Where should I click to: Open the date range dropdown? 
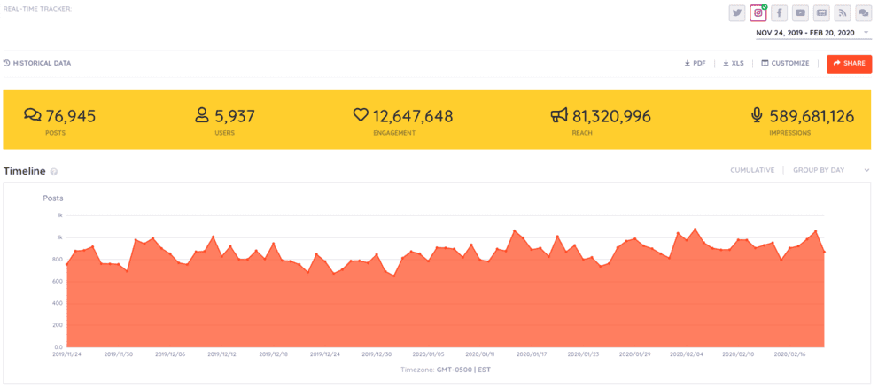click(812, 33)
